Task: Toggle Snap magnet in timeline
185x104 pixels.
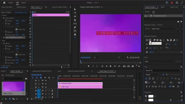Action: 37,78
